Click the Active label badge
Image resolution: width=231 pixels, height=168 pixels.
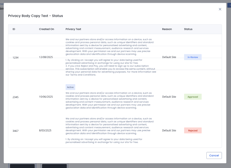(70, 87)
